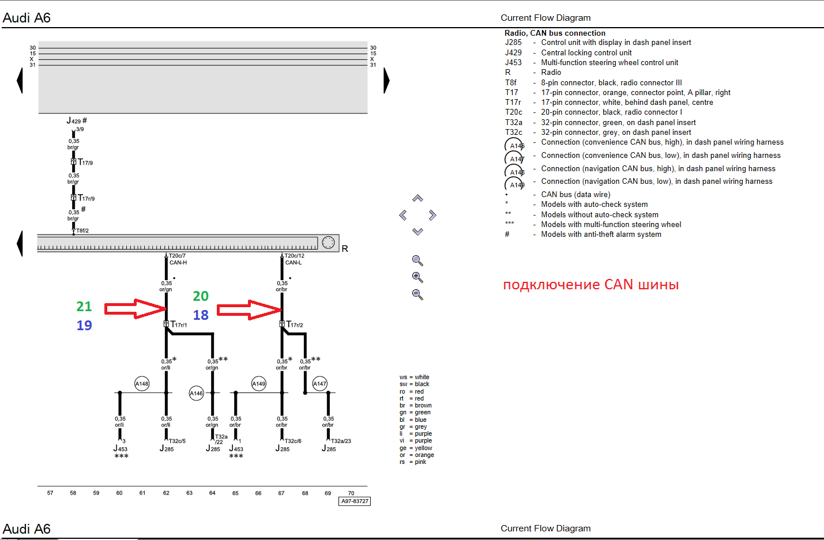
Task: Click the top 'Current Flow Diagram' title
Action: 545,18
